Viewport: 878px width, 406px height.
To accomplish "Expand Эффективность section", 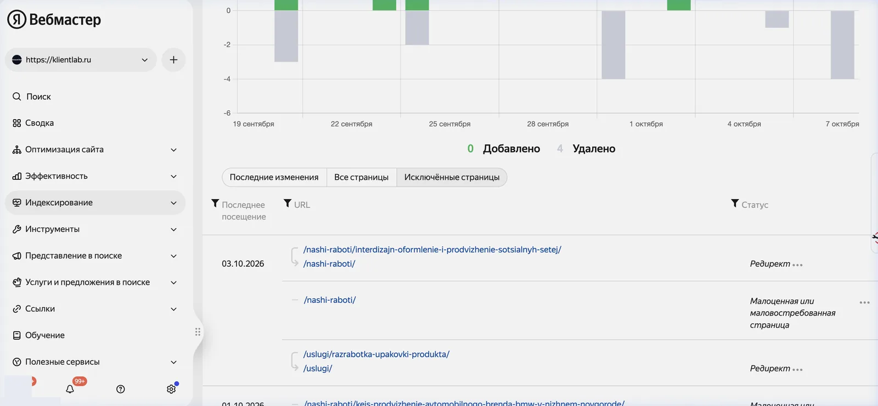I will click(x=95, y=176).
